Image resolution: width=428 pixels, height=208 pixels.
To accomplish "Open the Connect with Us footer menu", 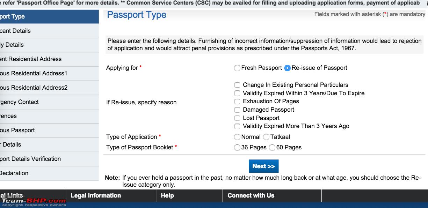I will 251,196.
